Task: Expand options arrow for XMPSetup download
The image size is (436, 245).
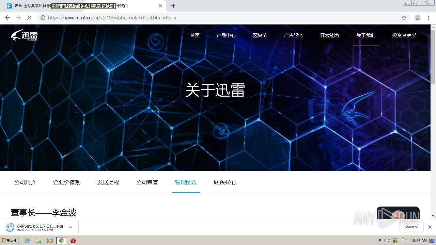Action: pos(71,227)
